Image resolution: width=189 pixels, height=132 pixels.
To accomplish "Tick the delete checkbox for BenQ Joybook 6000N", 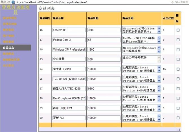I will click(178, 98).
